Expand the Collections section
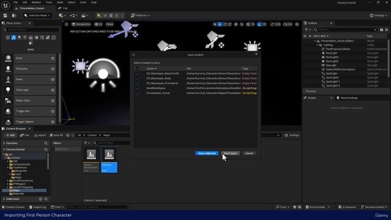The image size is (391, 220). click(4, 199)
